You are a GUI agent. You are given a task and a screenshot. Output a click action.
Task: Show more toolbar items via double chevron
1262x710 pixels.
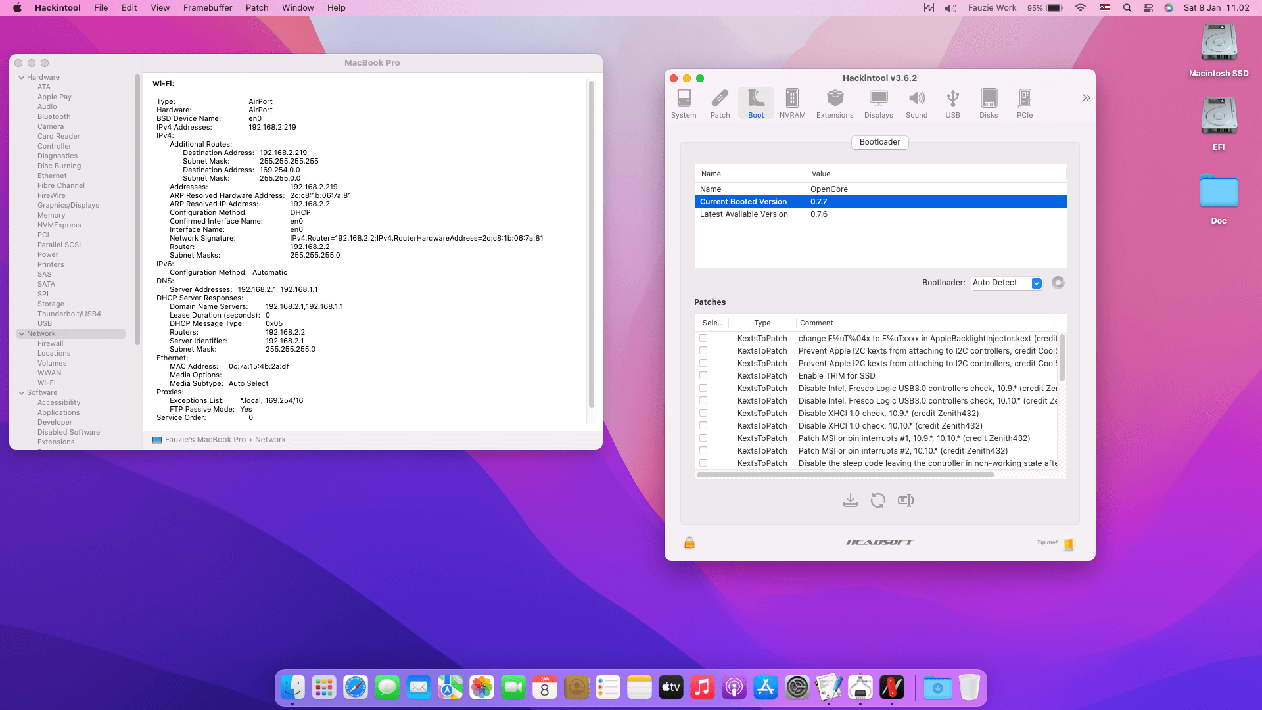point(1086,98)
